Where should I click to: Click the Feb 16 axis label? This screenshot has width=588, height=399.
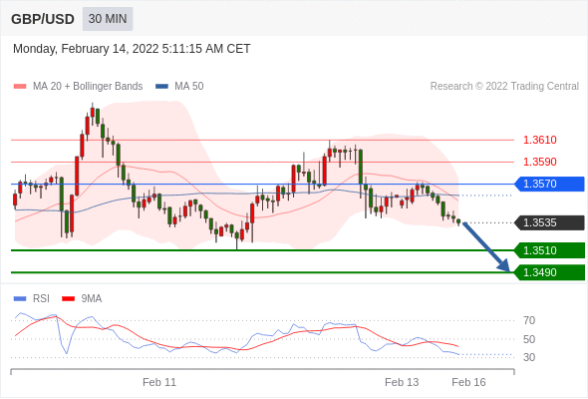(x=468, y=382)
